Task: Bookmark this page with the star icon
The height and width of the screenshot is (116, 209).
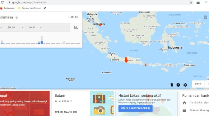Action: 191,2
